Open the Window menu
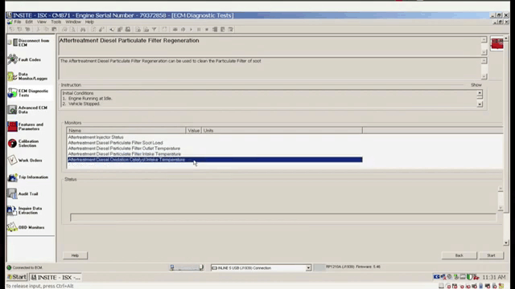The width and height of the screenshot is (515, 289). (73, 22)
